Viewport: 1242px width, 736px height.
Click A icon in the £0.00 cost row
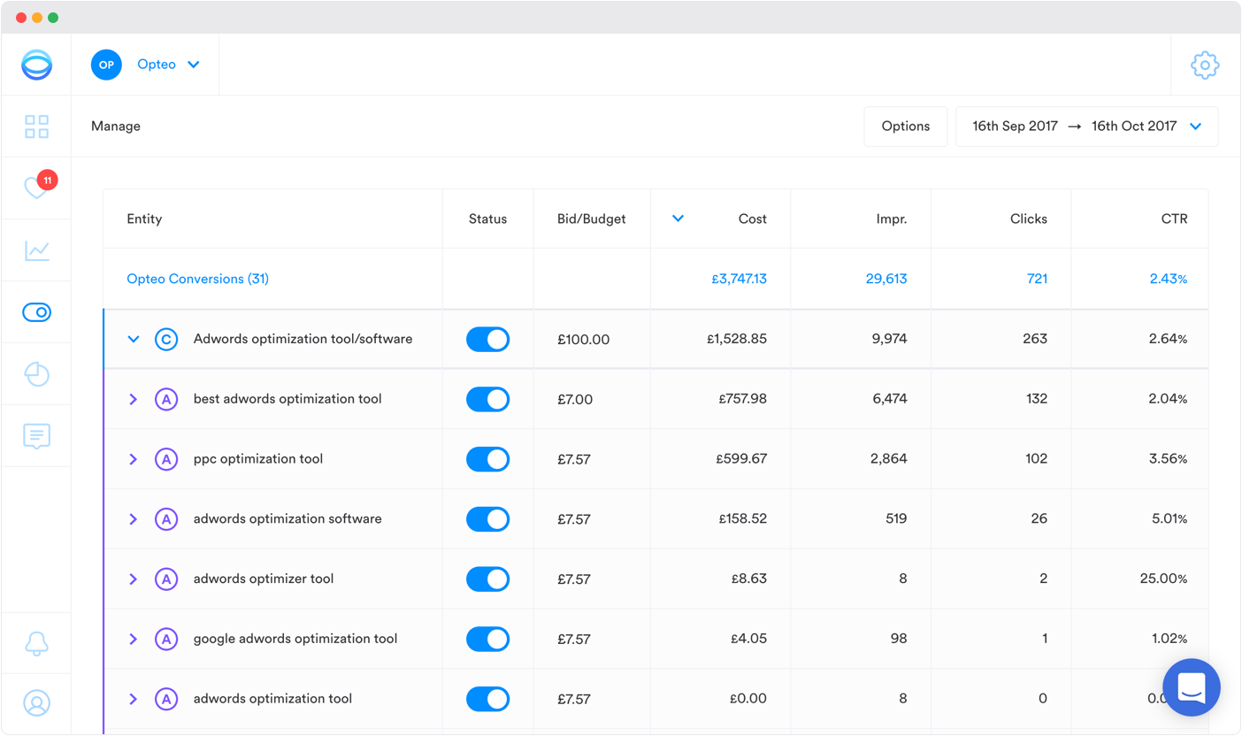166,699
